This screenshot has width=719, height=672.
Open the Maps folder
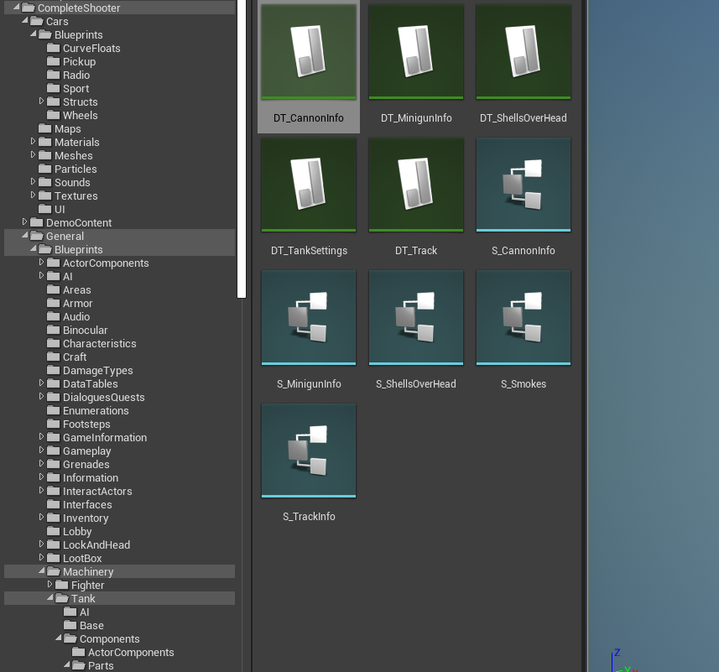[x=60, y=129]
